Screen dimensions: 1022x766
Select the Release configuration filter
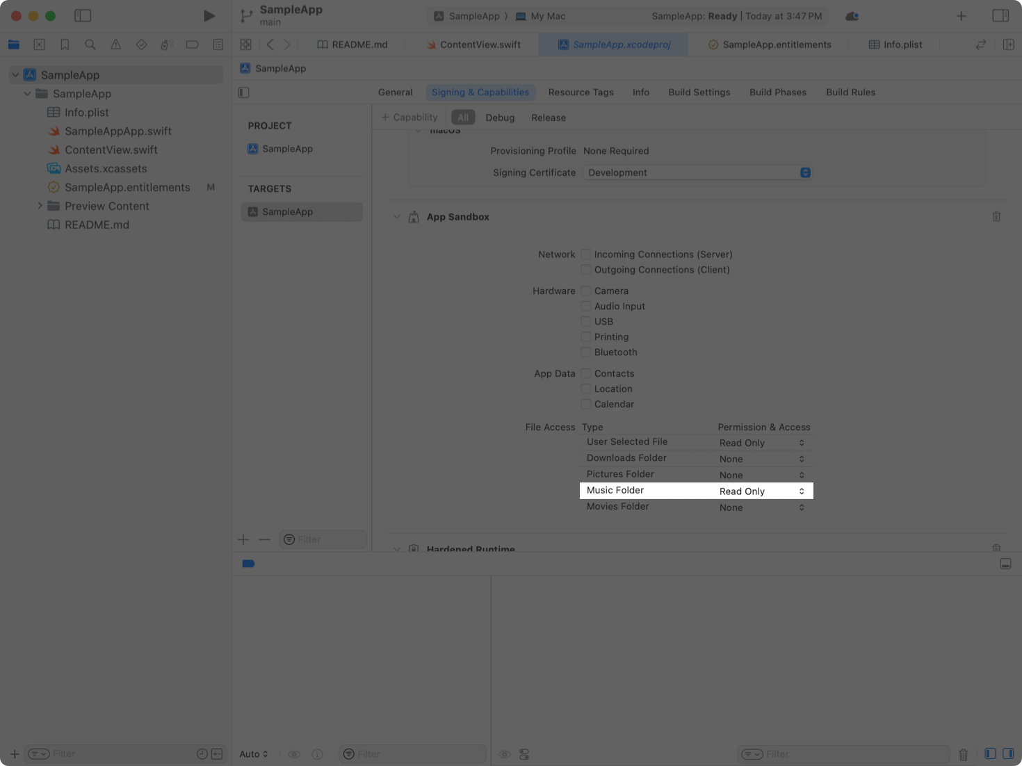pos(548,117)
